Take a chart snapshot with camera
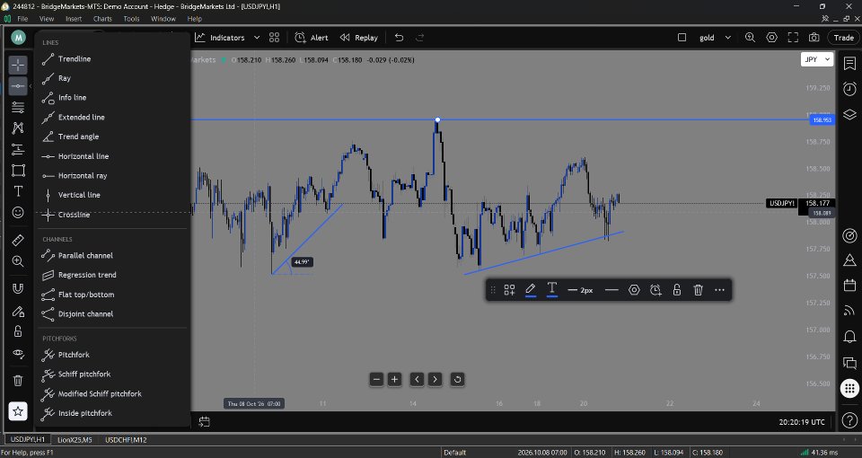 coord(814,38)
